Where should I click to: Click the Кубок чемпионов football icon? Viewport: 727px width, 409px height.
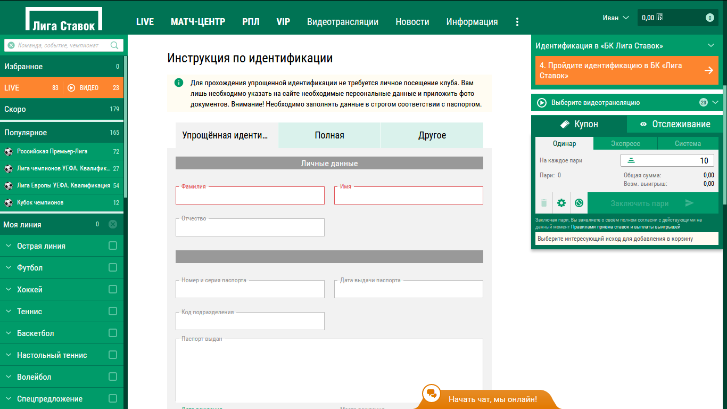pos(9,203)
